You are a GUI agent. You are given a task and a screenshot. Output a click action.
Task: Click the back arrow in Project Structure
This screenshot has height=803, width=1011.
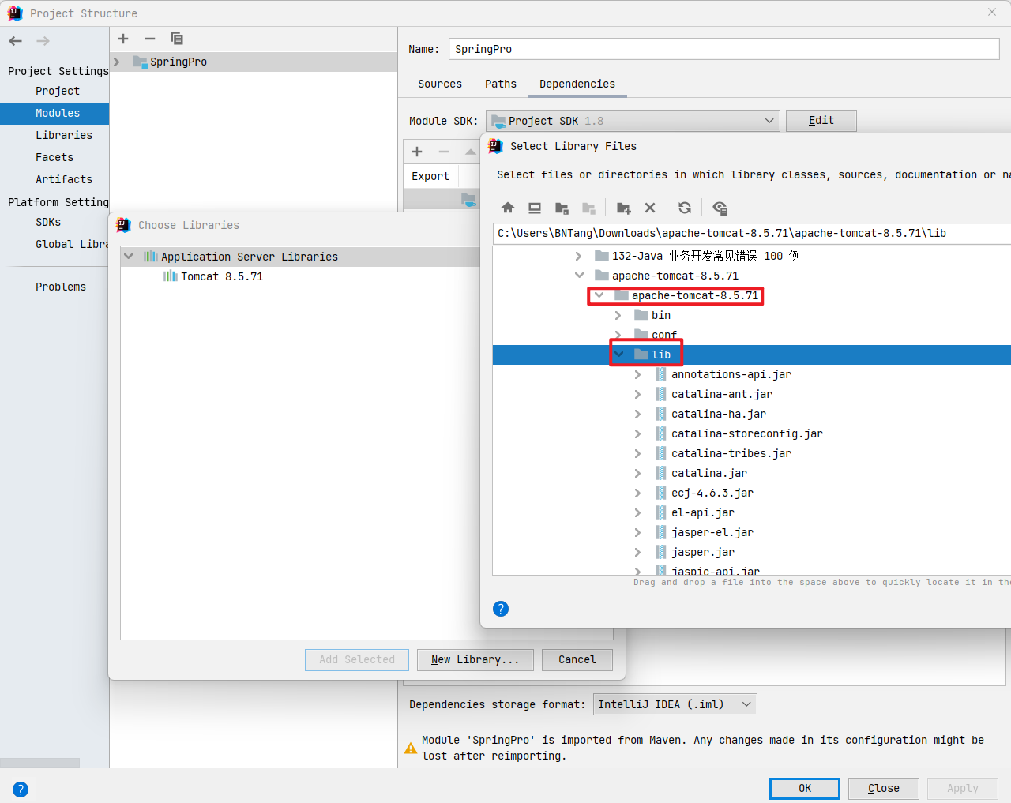pos(16,41)
